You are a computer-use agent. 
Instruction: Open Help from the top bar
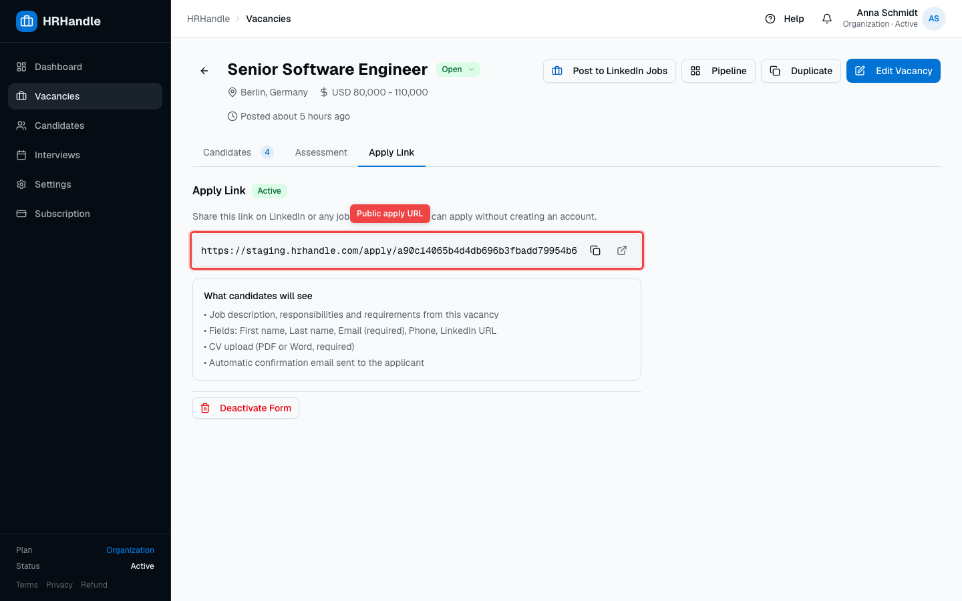pyautogui.click(x=784, y=19)
